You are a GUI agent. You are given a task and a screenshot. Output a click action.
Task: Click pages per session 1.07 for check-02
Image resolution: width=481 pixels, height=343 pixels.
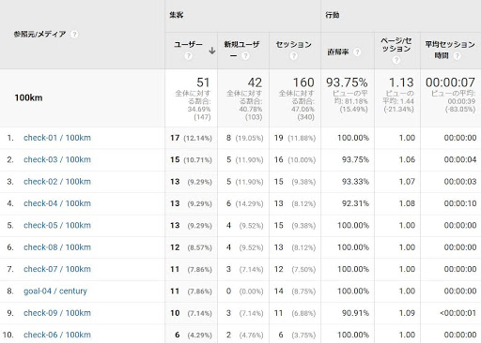(x=407, y=182)
